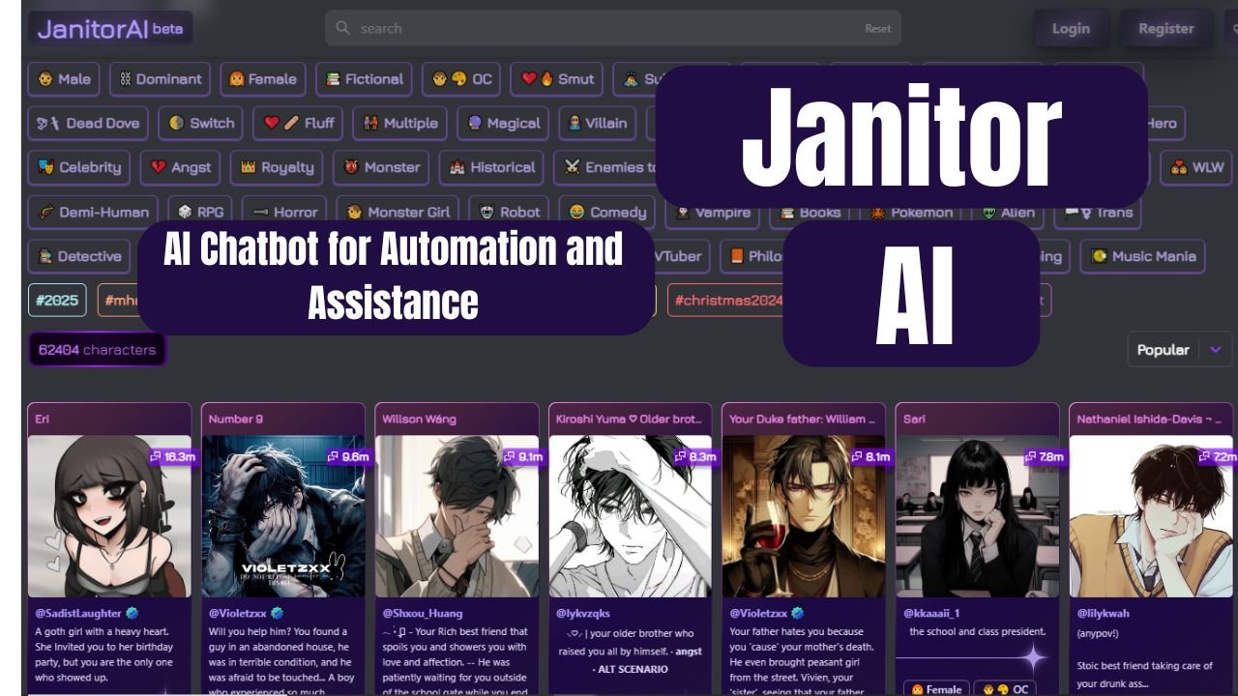The width and height of the screenshot is (1238, 696).
Task: Pick the Angst tag
Action: [181, 167]
